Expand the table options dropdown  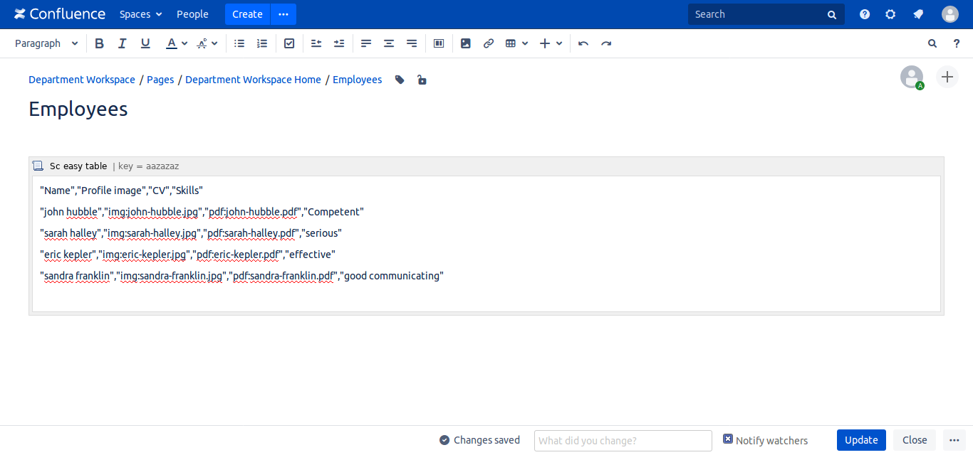pyautogui.click(x=525, y=43)
